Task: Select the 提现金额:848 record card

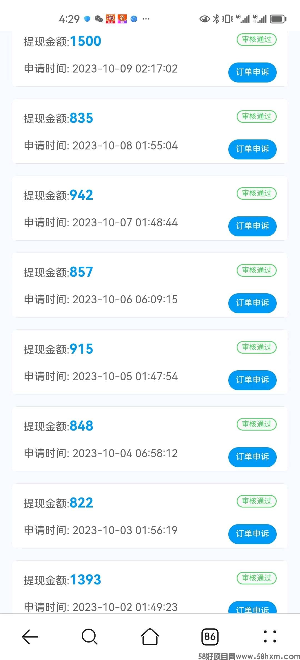Action: pyautogui.click(x=150, y=439)
